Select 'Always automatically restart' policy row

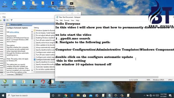(44, 47)
